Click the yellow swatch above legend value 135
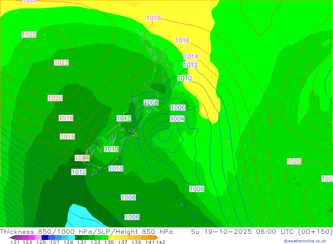This screenshot has height=244, width=333. point(112,237)
